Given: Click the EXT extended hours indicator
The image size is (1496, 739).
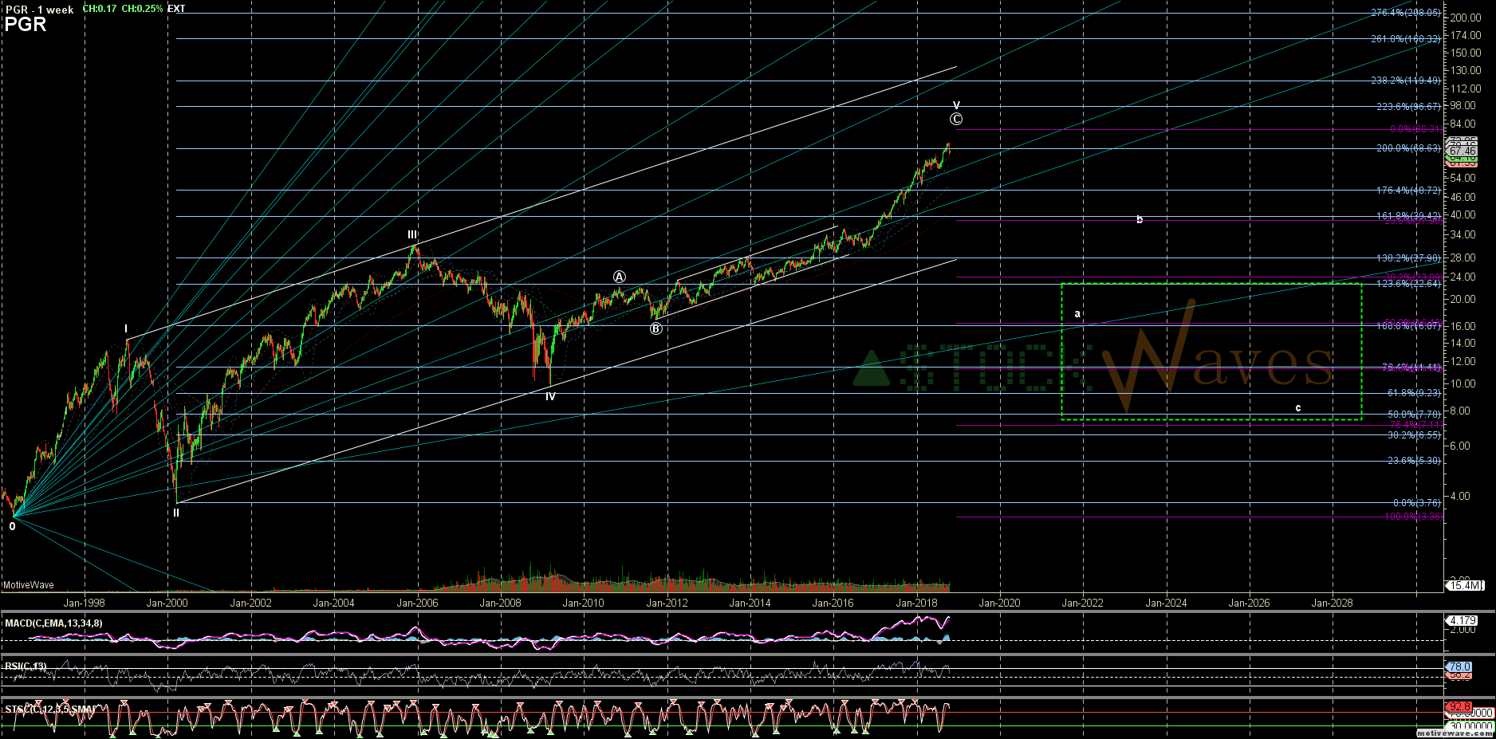Looking at the screenshot, I should (x=176, y=9).
